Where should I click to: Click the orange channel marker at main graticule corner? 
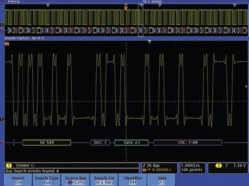tap(7, 44)
